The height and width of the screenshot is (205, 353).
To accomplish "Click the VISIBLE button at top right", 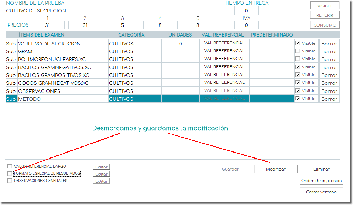I will [325, 6].
